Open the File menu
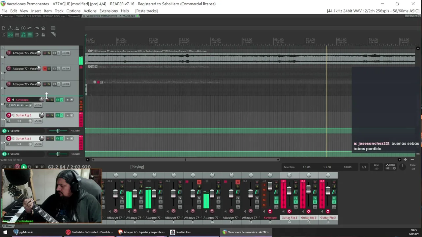422x237 pixels. (x=4, y=11)
